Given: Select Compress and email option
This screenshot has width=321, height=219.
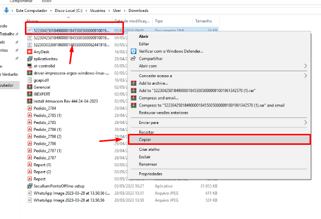Looking at the screenshot, I should 159,98.
